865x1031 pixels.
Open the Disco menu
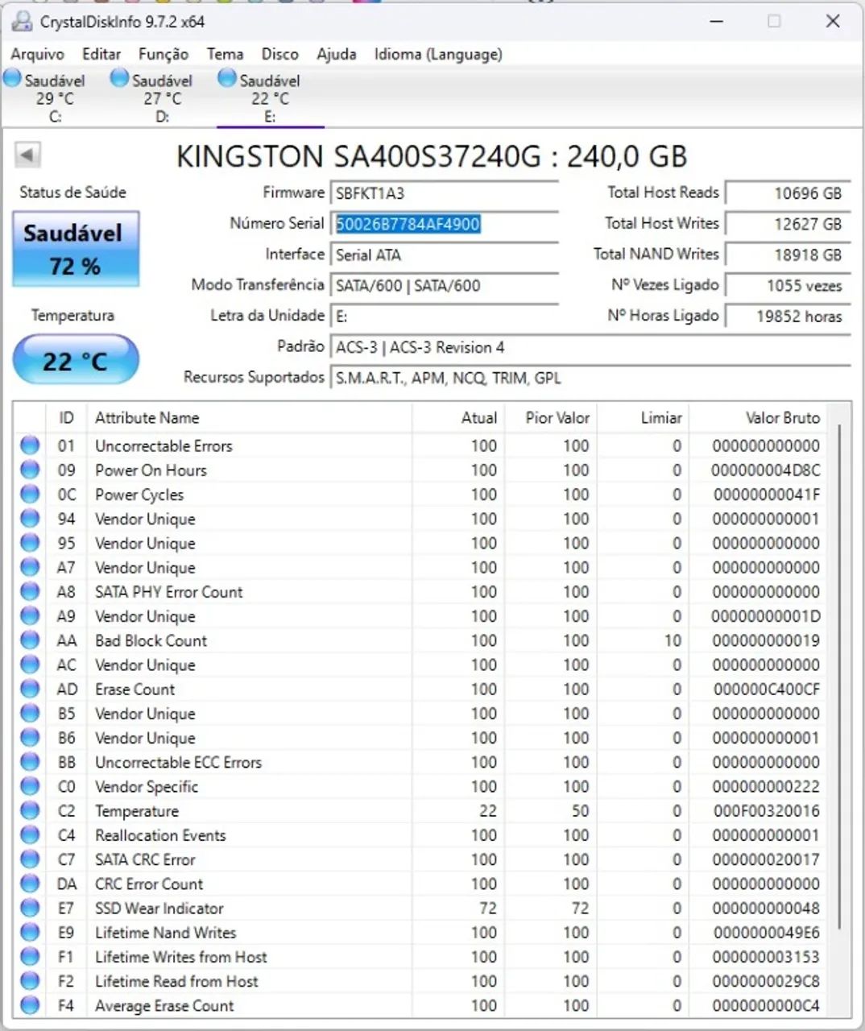[x=279, y=54]
